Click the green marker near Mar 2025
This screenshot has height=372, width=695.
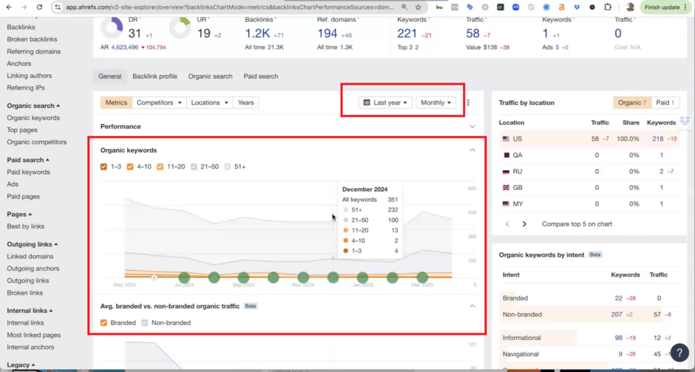point(422,277)
